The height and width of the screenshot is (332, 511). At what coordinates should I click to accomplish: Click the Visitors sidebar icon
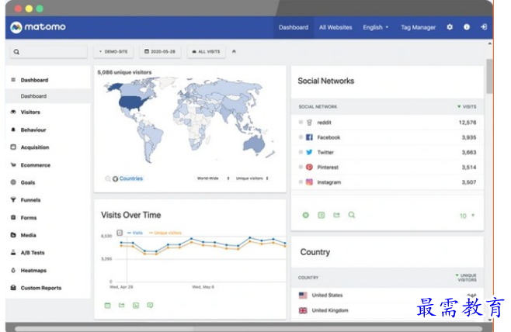[x=13, y=112]
